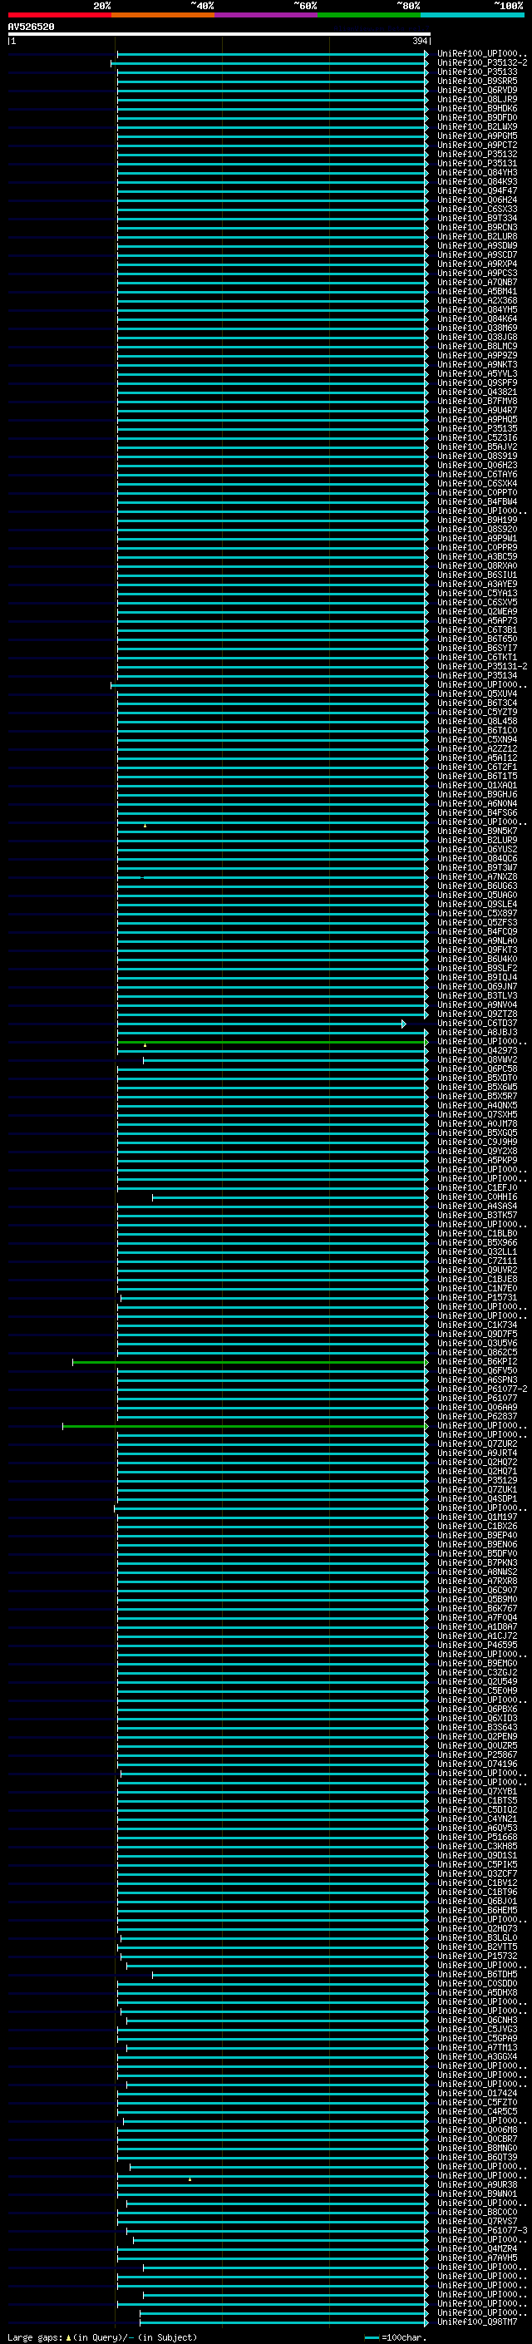Open hit label UniRef100_C6SX33
Image resolution: width=532 pixels, height=2344 pixels.
point(477,210)
